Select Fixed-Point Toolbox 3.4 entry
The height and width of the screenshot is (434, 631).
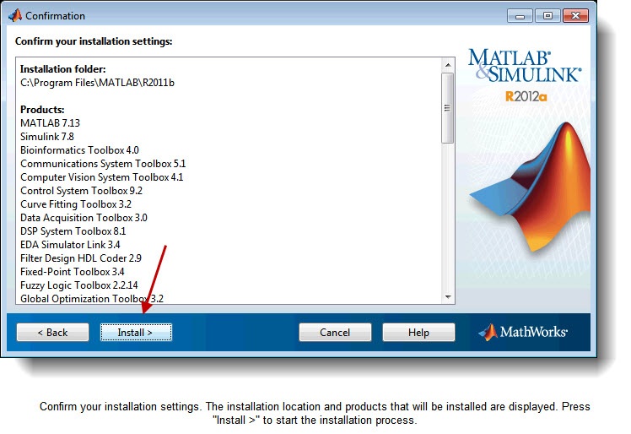73,272
